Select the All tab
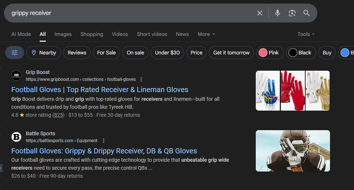The height and width of the screenshot is (190, 354). click(43, 34)
